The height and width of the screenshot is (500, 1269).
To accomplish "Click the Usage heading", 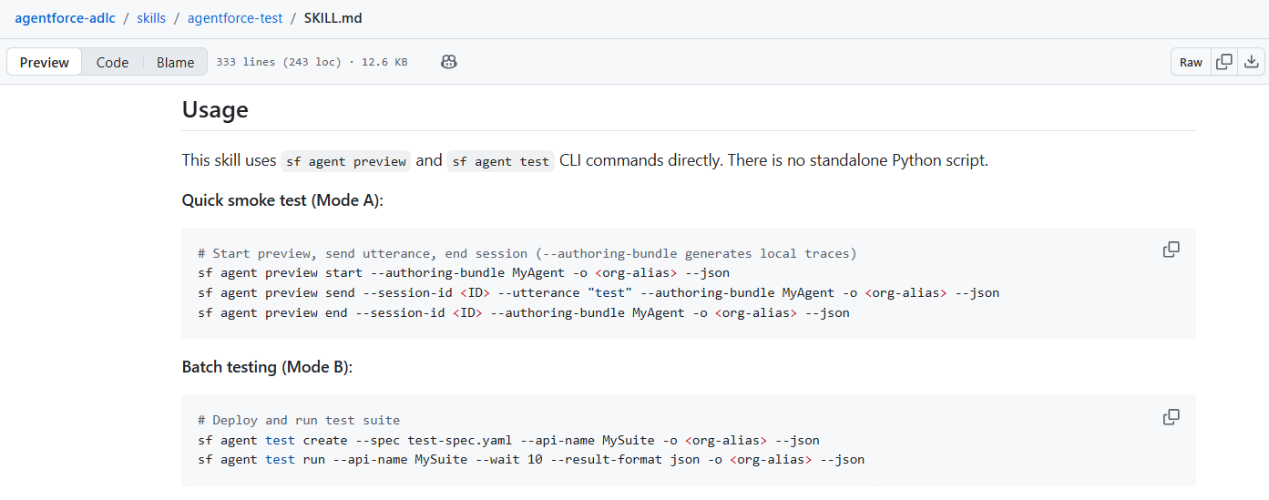I will pyautogui.click(x=215, y=110).
